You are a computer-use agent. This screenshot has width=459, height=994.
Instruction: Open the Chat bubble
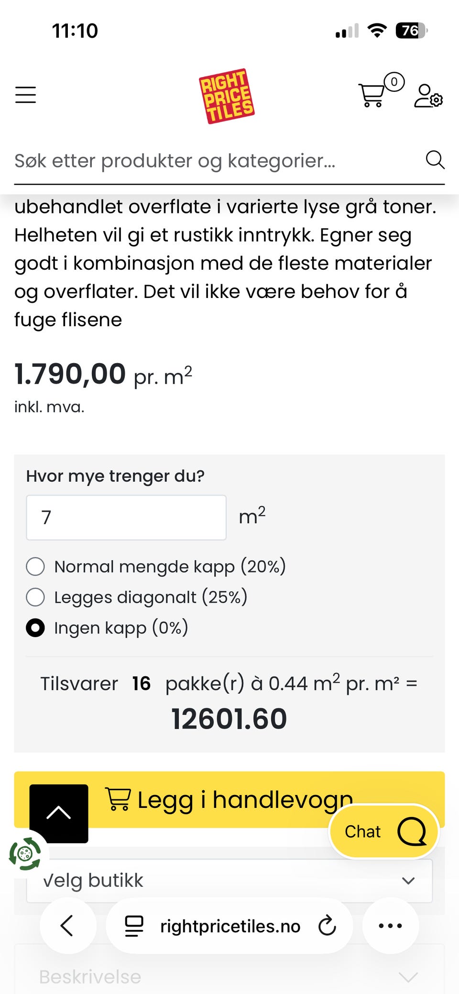(x=384, y=831)
